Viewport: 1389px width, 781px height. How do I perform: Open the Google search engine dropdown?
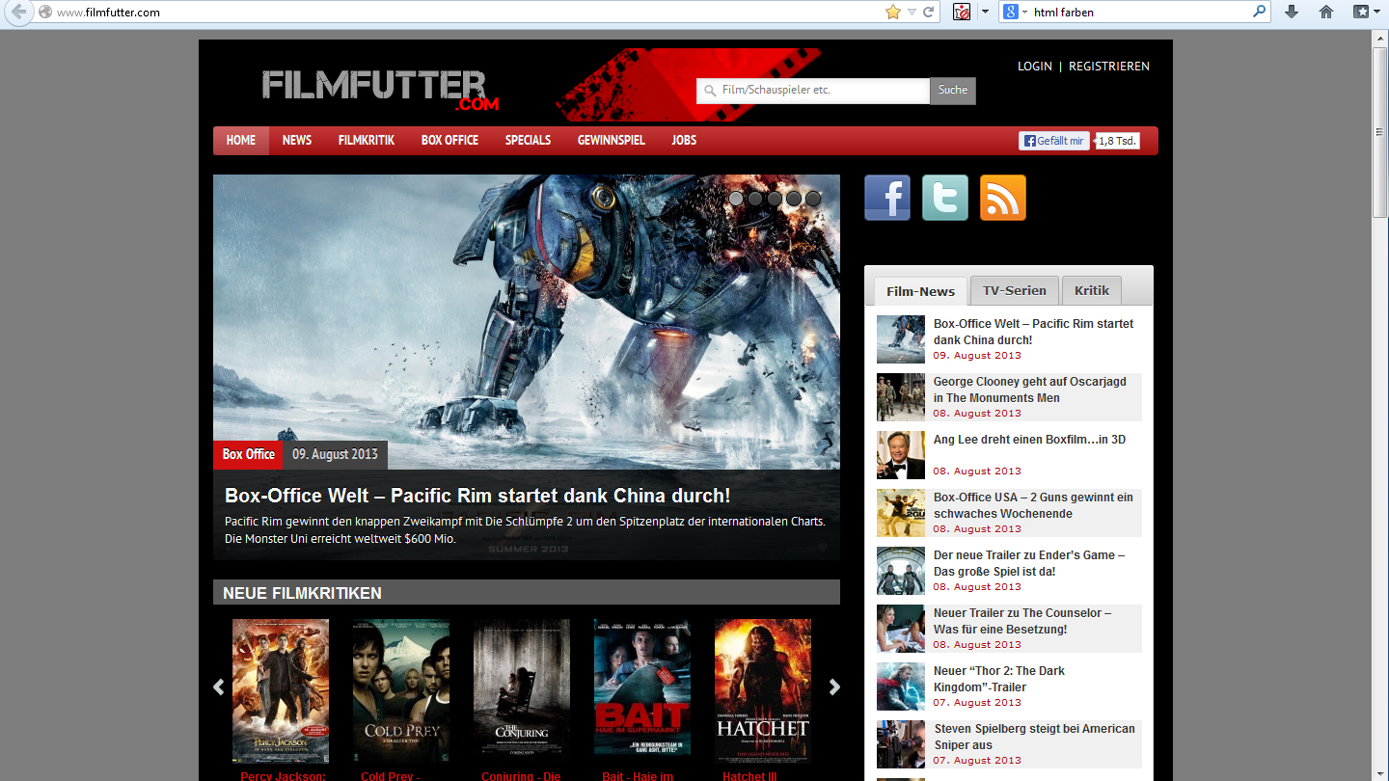[1015, 13]
